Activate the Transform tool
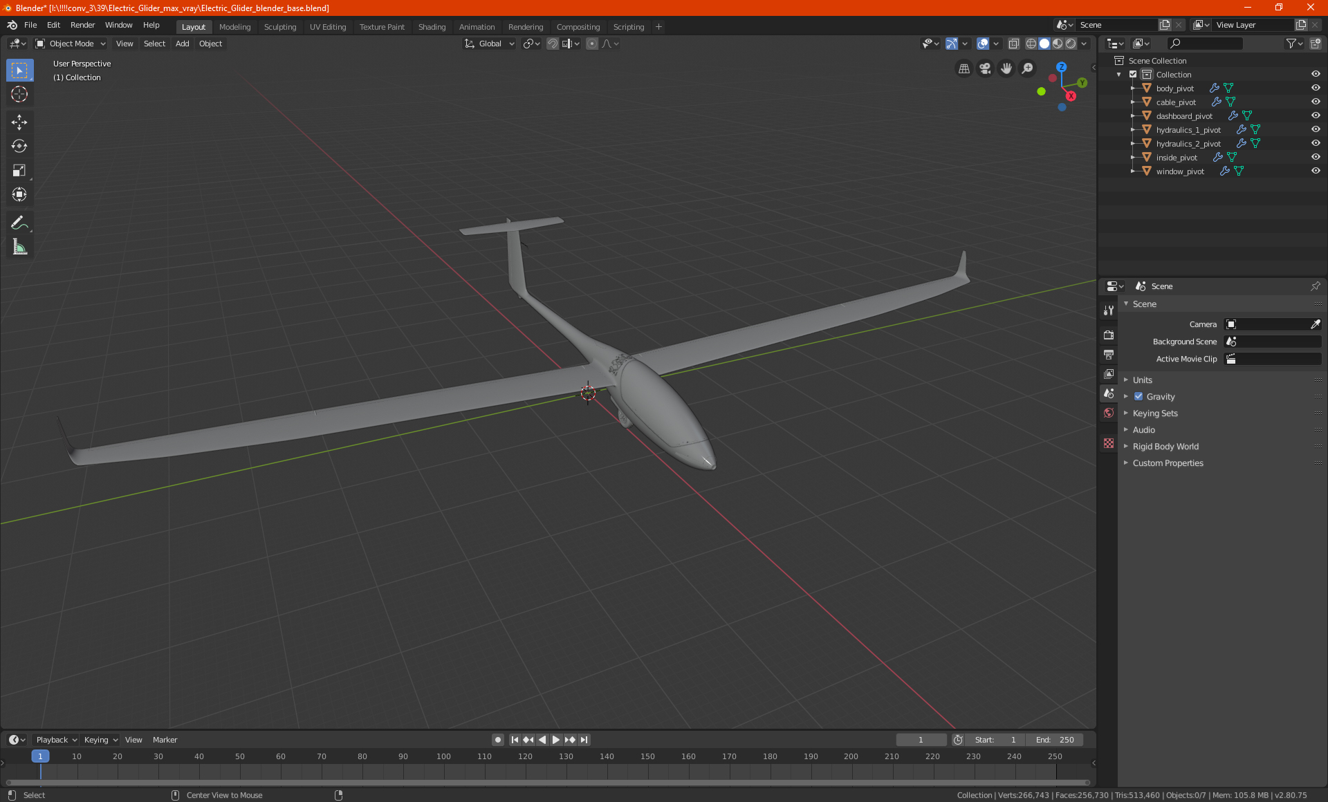The width and height of the screenshot is (1328, 802). click(19, 194)
